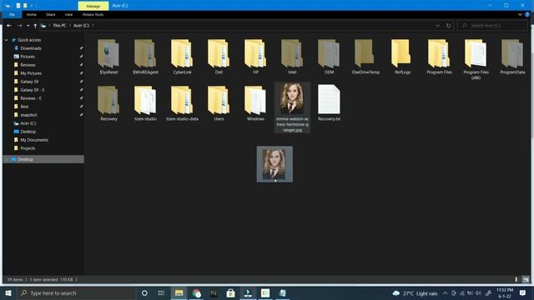Open the HP folder
Viewport: 534px width, 300px height.
255,57
